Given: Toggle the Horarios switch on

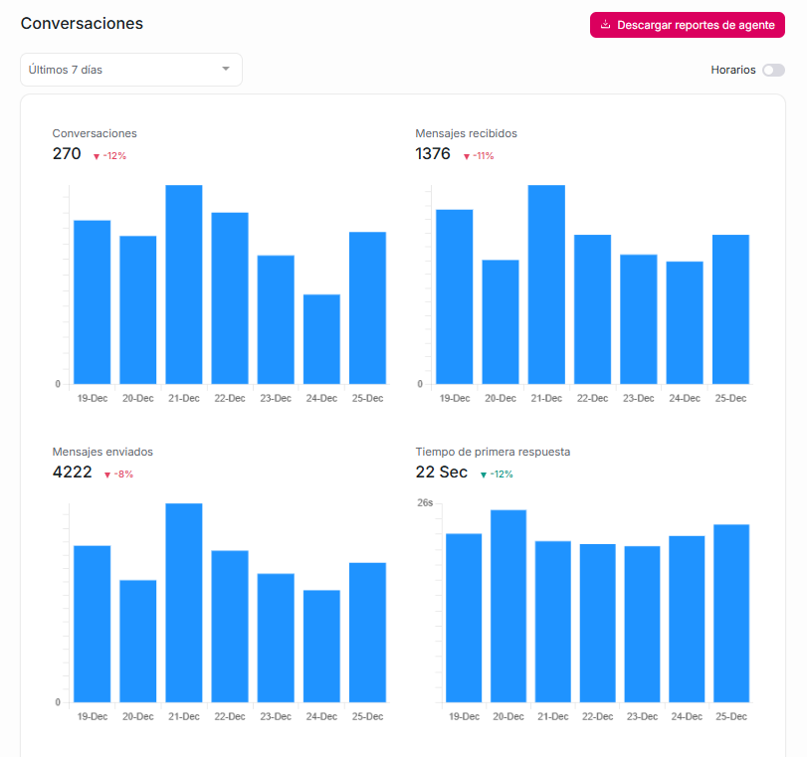Looking at the screenshot, I should coord(772,70).
